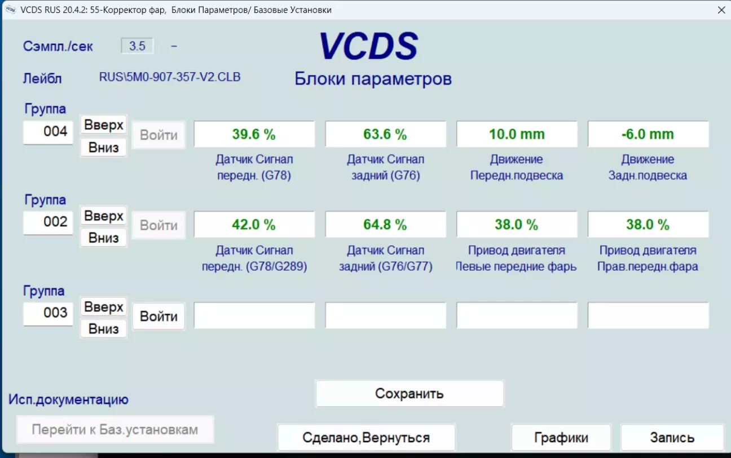Screen dimensions: 731x458
Task: Click first empty field of group 003
Action: coord(254,315)
